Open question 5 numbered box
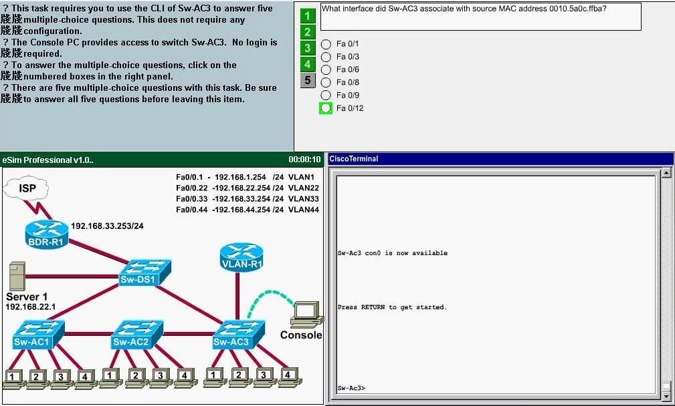Viewport: 675px width, 406px height. pos(307,80)
